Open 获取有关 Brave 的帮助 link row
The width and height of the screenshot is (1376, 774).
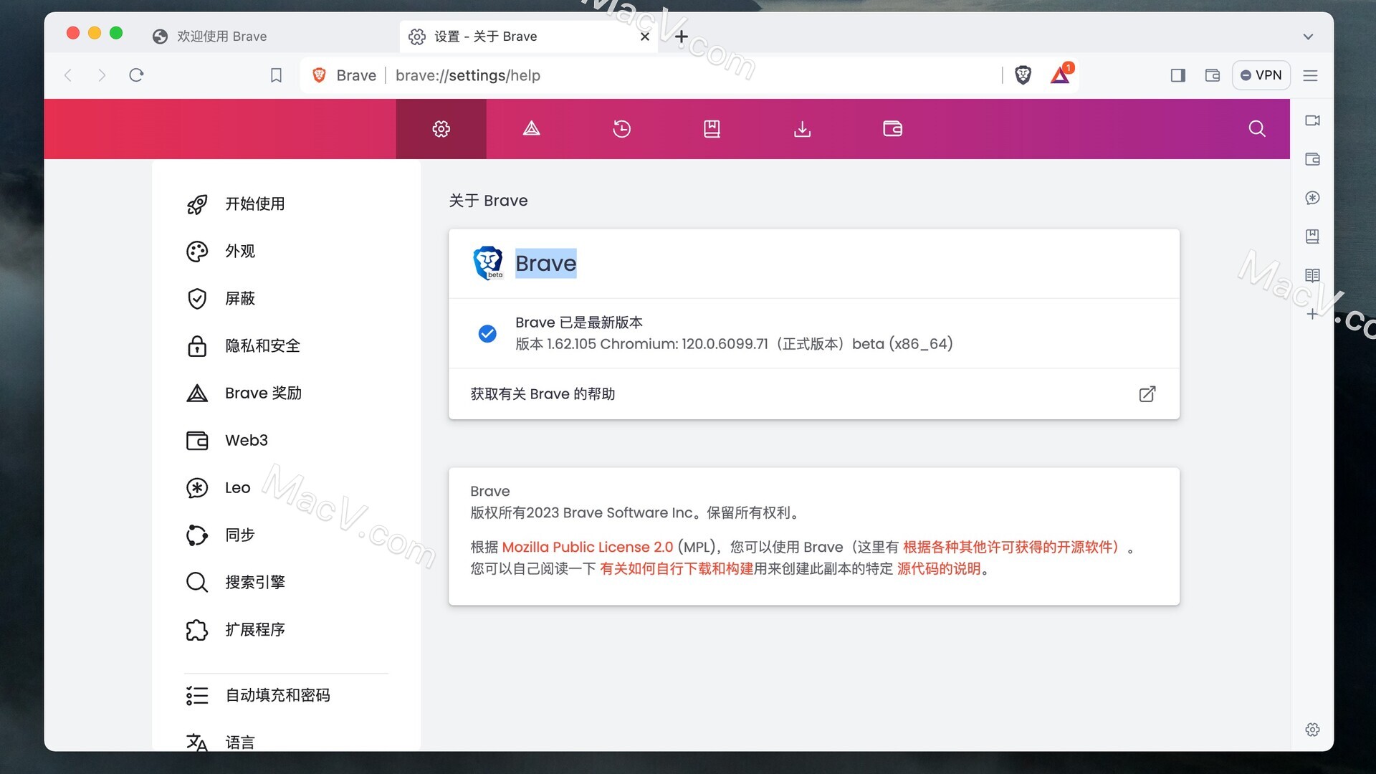(x=814, y=394)
